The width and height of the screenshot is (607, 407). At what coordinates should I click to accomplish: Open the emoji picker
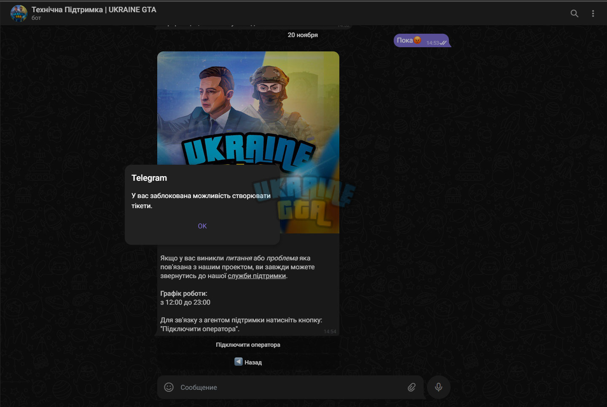(169, 387)
